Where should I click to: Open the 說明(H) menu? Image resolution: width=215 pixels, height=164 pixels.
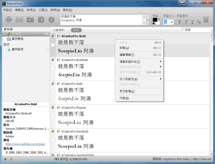click(x=55, y=10)
